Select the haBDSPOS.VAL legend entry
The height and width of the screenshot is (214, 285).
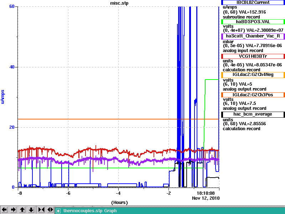253,22
